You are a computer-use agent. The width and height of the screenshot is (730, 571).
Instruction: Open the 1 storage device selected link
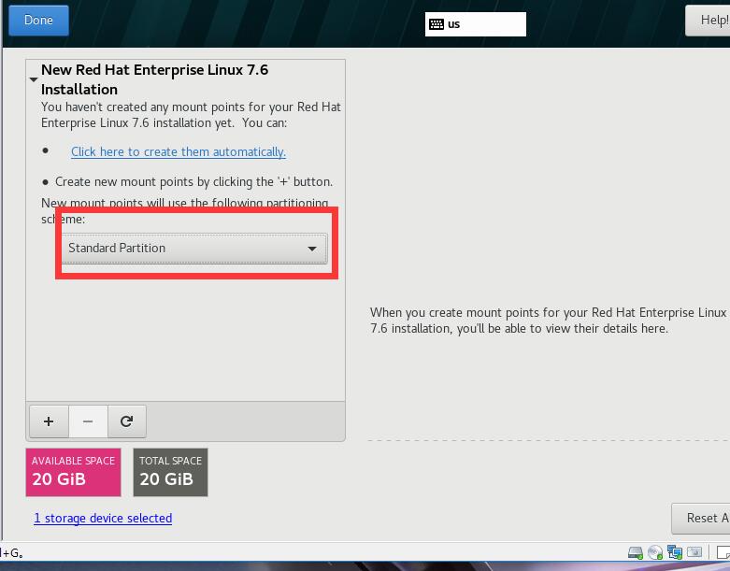(103, 518)
